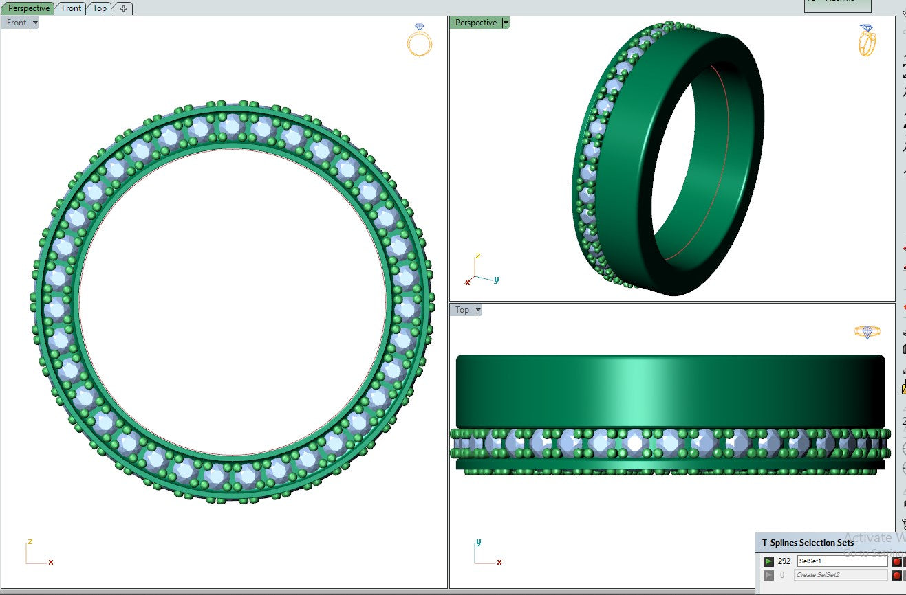Activate the green Perspective viewport title

(475, 23)
